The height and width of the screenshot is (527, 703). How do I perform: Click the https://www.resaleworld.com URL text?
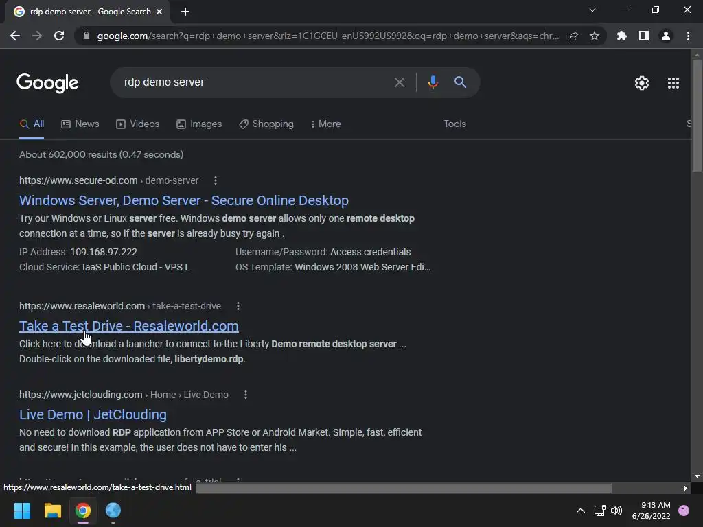point(82,306)
